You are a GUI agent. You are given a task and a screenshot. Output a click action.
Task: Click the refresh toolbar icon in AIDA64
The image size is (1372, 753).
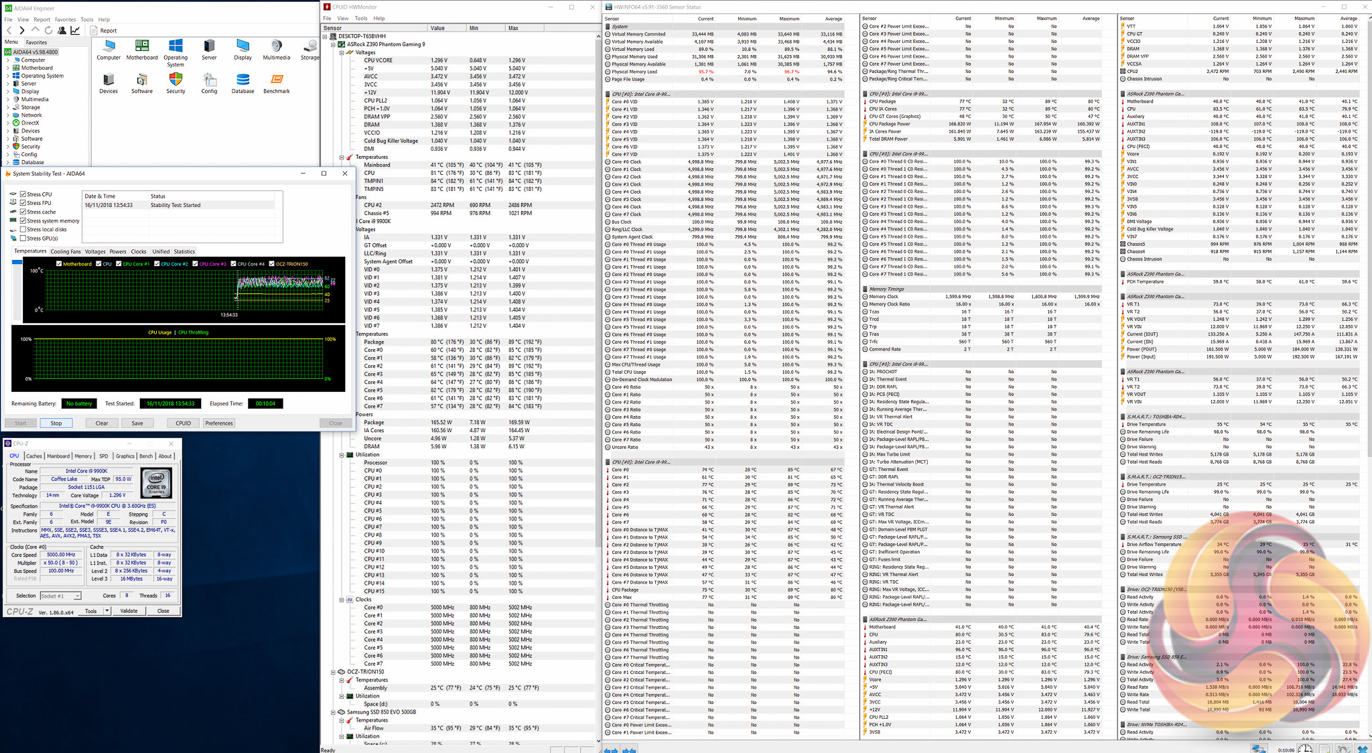(x=48, y=30)
